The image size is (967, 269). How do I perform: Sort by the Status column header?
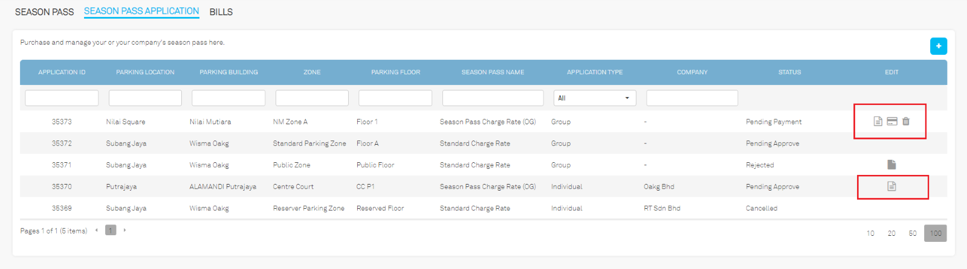[x=789, y=72]
